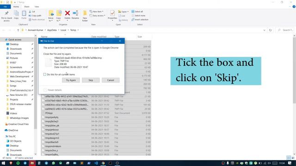This screenshot has width=296, height=166.
Task: Click the Try Again button
Action: pyautogui.click(x=71, y=80)
